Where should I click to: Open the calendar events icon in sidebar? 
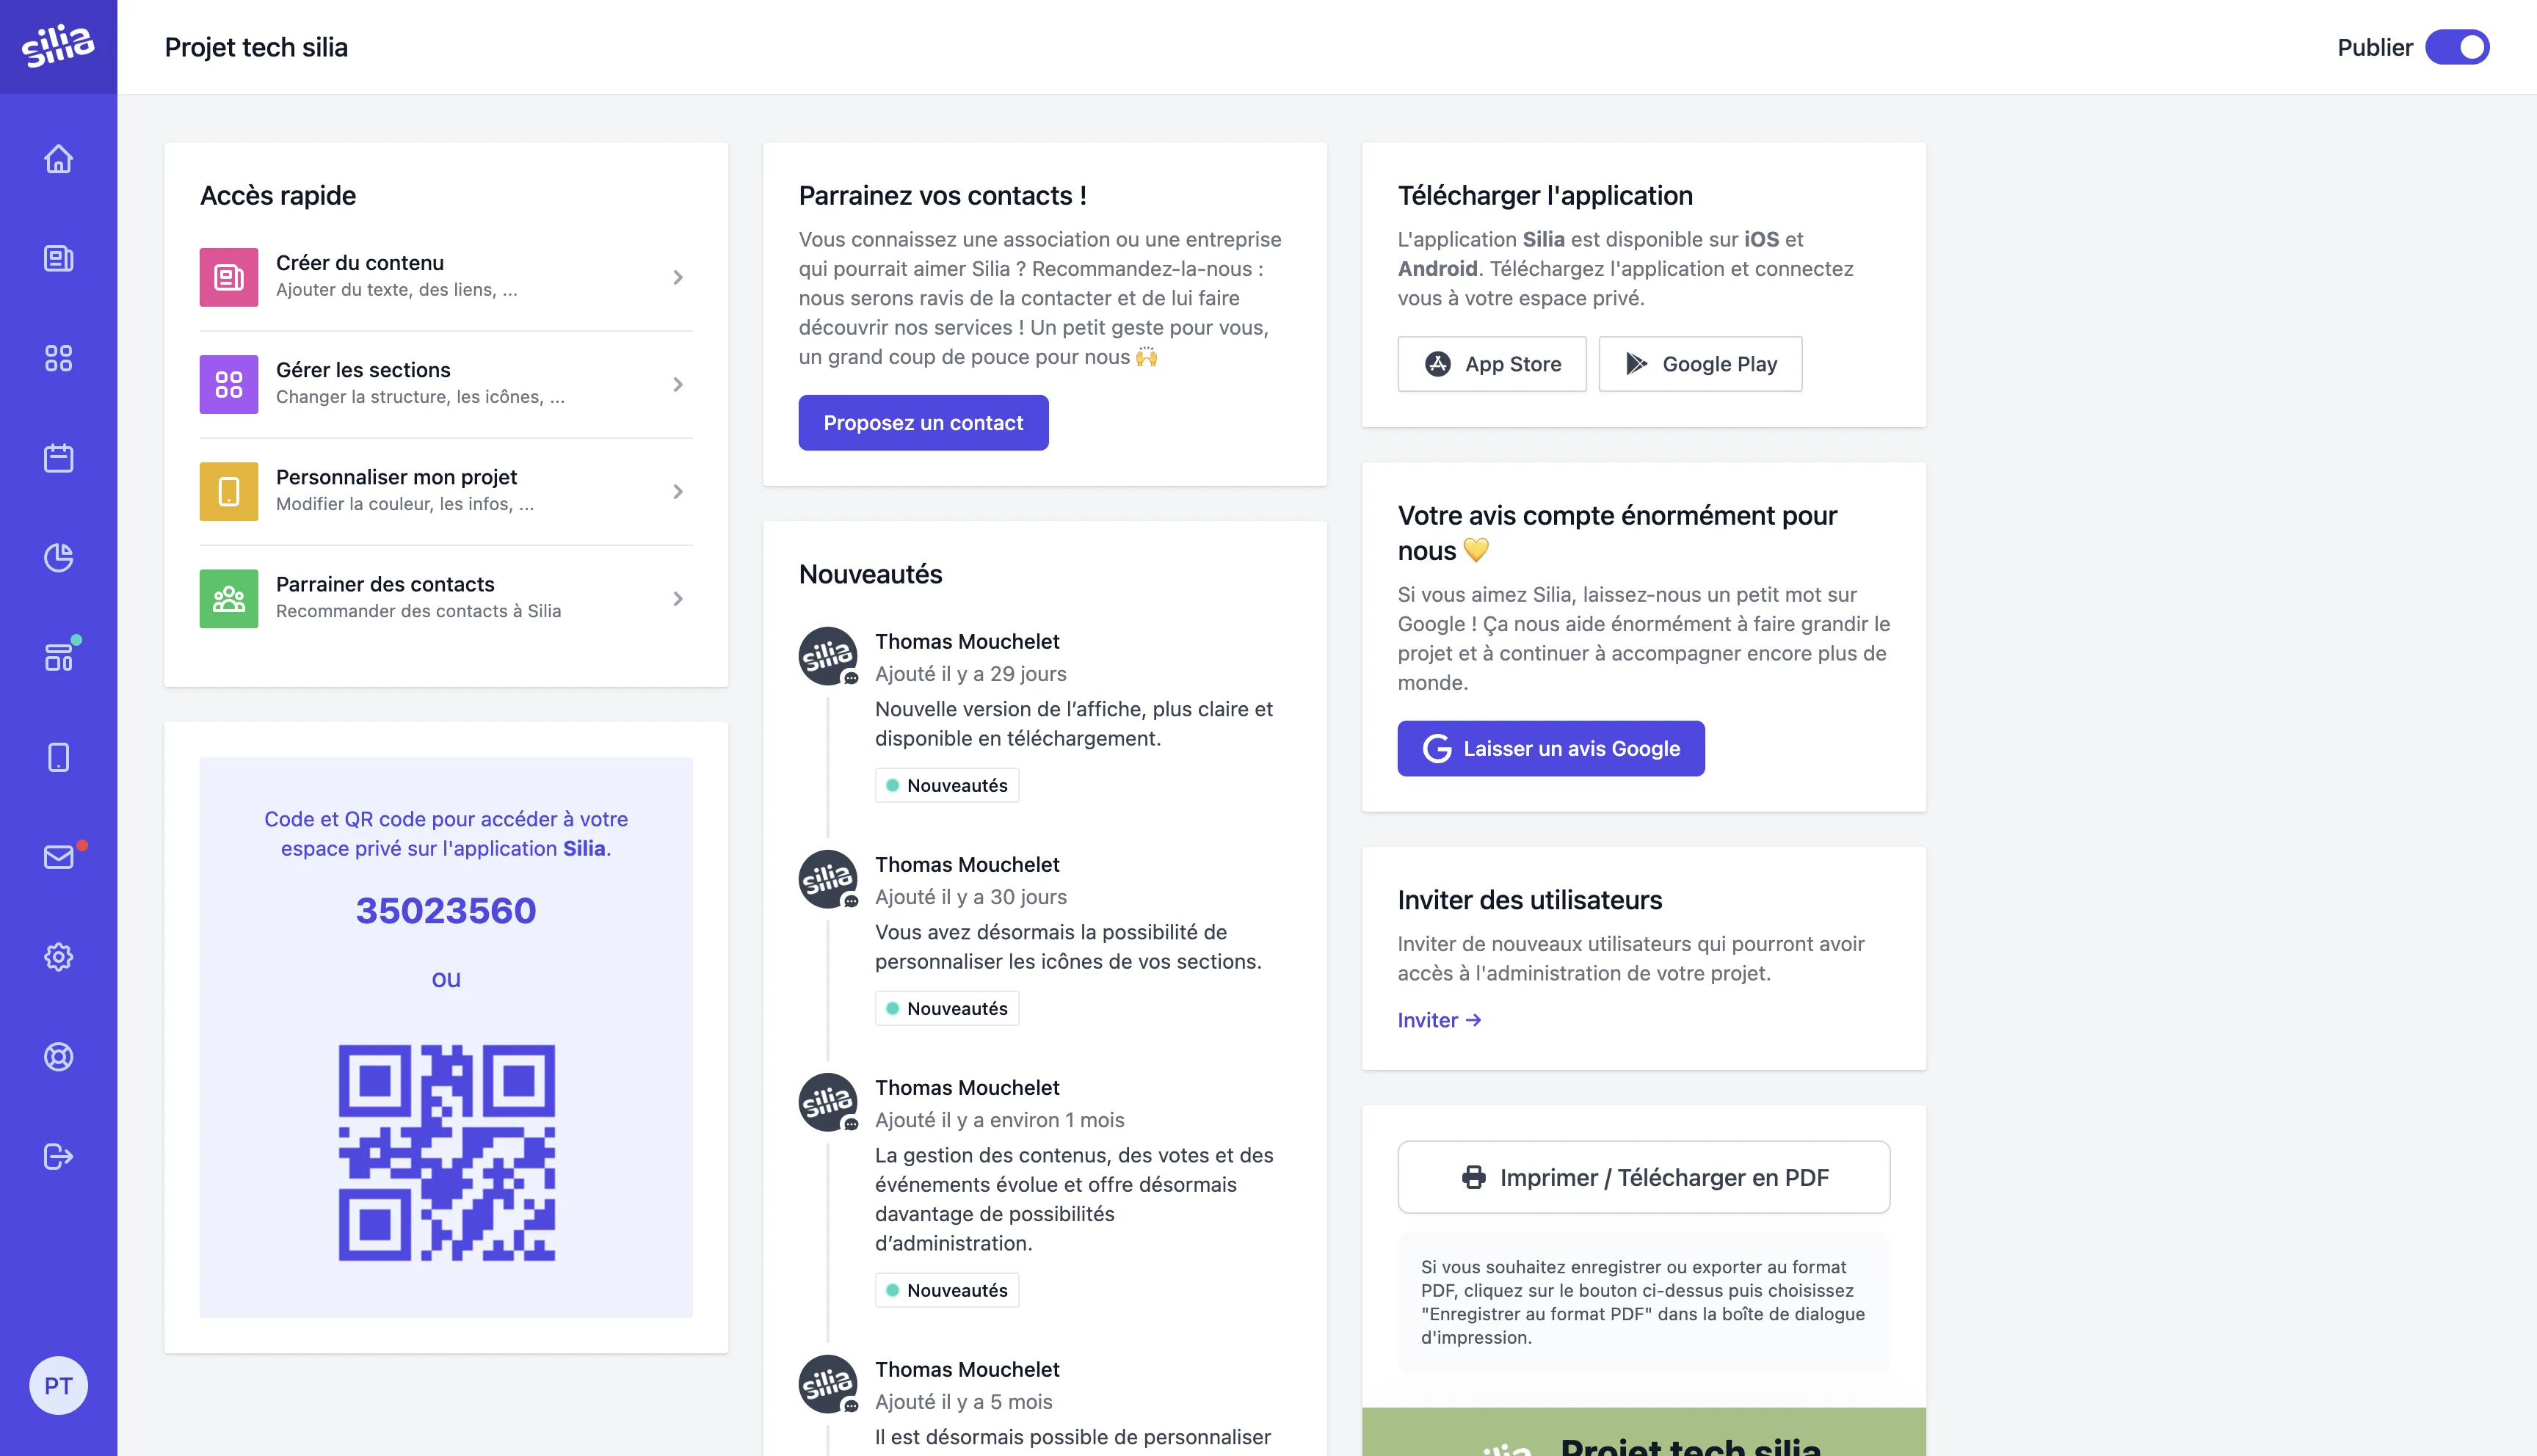(x=58, y=458)
